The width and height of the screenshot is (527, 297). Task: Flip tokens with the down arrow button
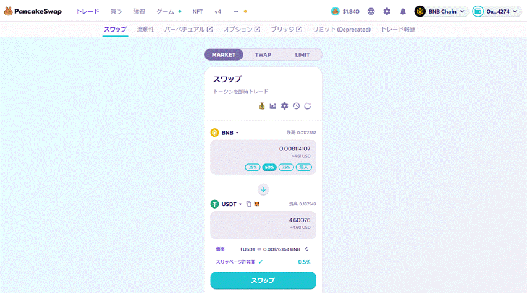(263, 189)
